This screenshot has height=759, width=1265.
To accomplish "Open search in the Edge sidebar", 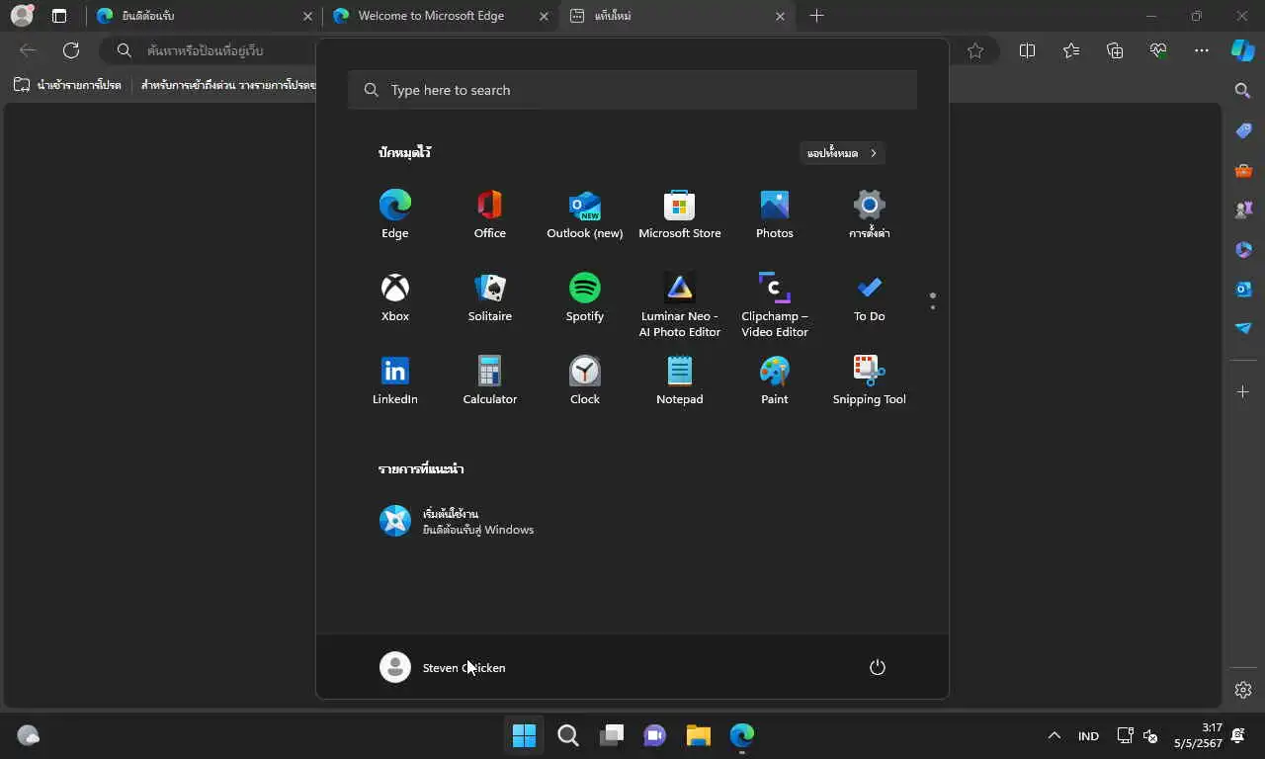I will [1243, 91].
